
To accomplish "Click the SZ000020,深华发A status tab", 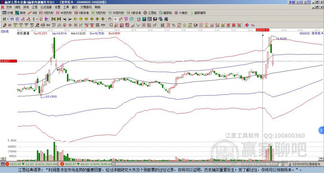I will pos(305,164).
